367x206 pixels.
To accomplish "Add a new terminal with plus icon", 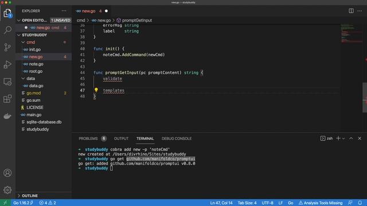I will [x=338, y=138].
